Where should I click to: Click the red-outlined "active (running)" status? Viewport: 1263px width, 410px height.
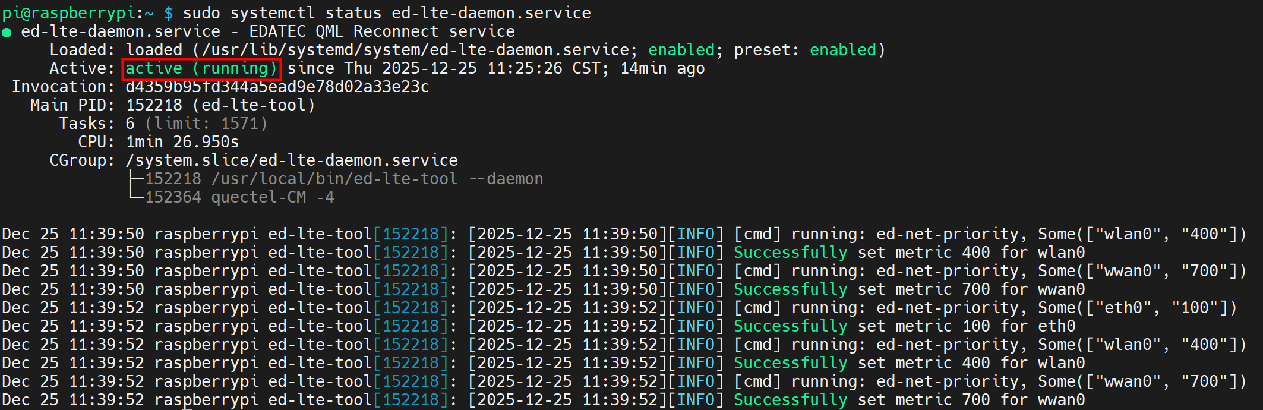tap(201, 68)
